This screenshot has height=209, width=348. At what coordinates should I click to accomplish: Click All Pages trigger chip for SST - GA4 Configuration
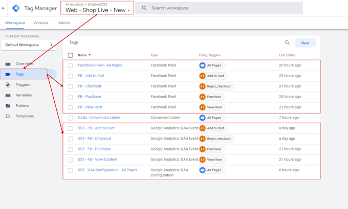tap(211, 170)
